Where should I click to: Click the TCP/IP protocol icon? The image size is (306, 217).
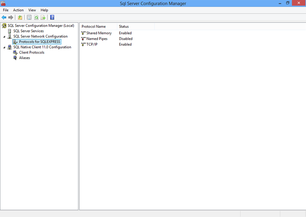83,44
